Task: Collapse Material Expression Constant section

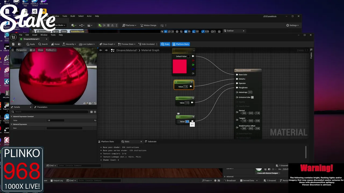Action: 12,116
